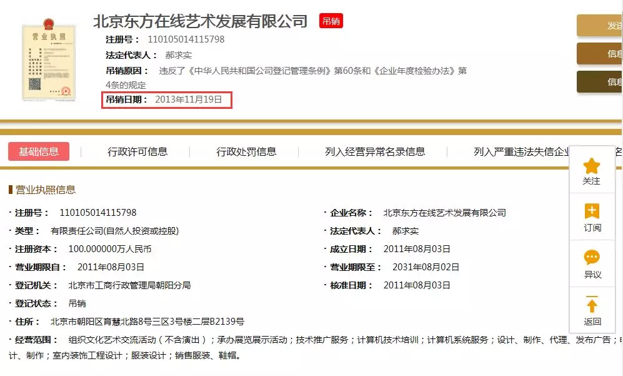Screen dimensions: 623x376
Task: Open the 异议 speech bubble icon
Action: pos(591,258)
